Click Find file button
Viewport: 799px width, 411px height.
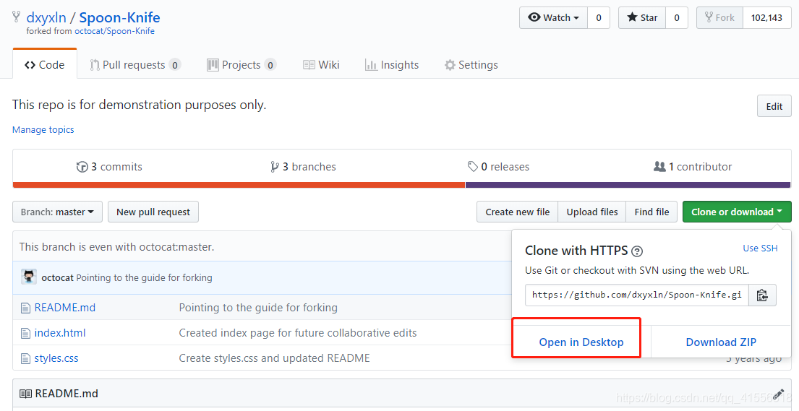651,212
